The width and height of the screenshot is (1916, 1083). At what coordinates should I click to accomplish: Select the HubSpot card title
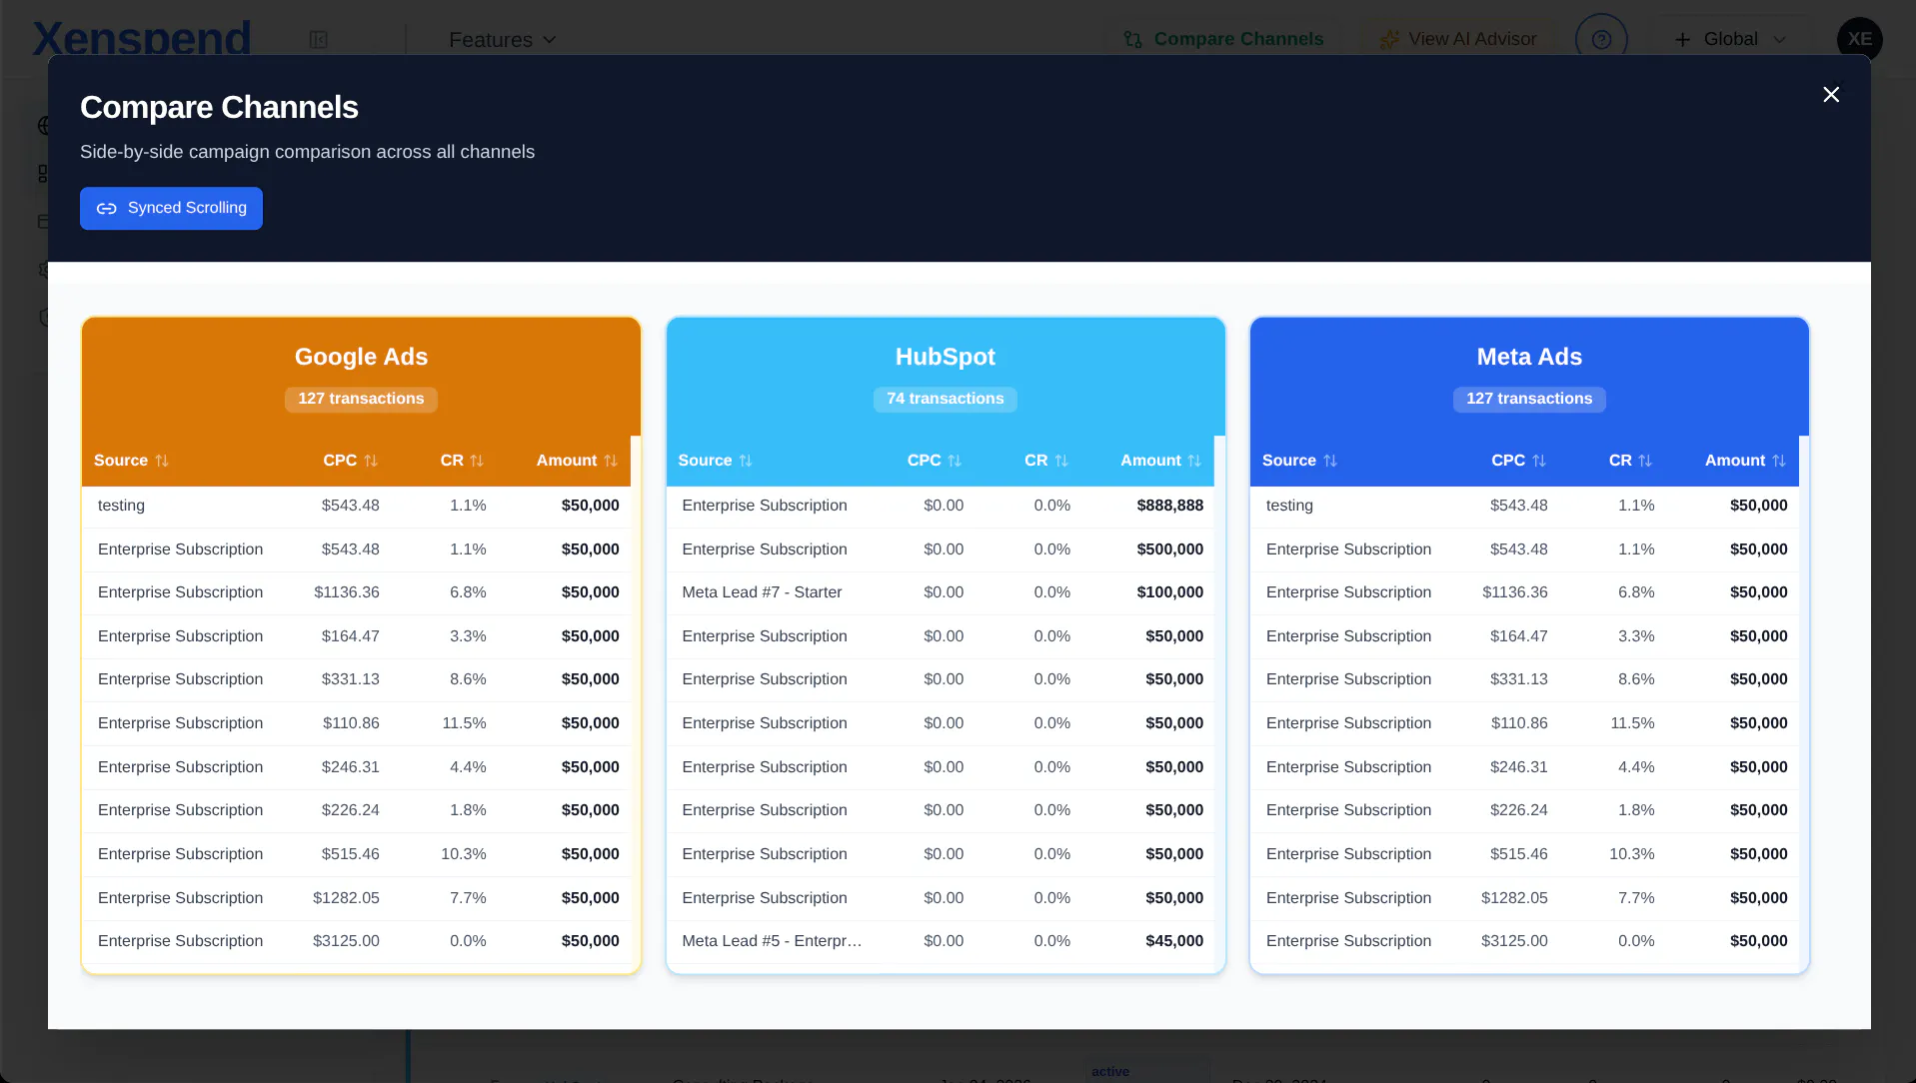945,357
